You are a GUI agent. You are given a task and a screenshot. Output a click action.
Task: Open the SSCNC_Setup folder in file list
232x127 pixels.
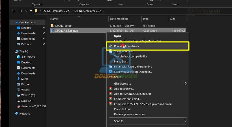63,26
